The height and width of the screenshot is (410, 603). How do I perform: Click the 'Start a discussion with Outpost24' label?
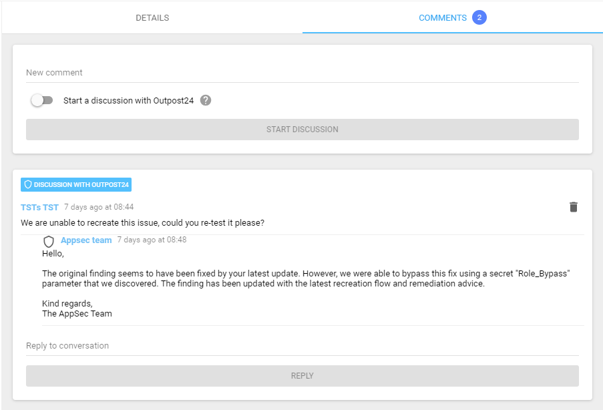click(128, 100)
